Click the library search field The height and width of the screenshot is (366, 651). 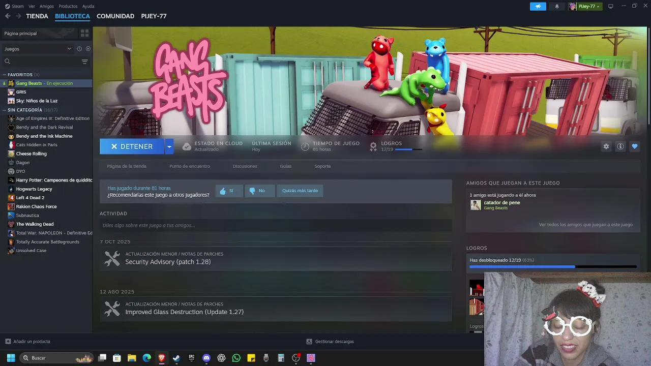[x=42, y=62]
